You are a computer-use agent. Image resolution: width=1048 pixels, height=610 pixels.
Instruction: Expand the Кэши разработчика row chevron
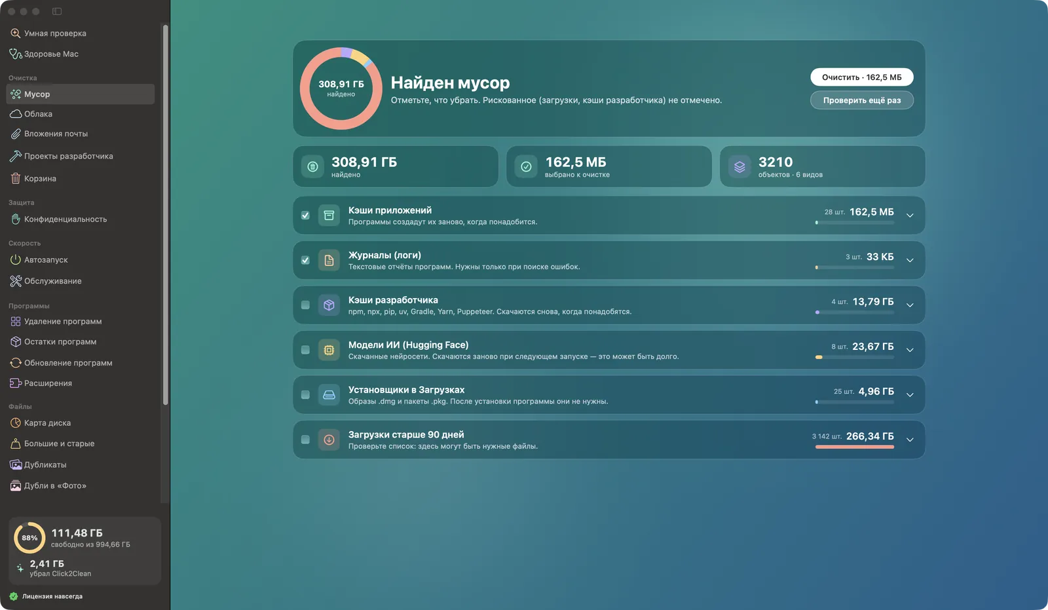910,305
